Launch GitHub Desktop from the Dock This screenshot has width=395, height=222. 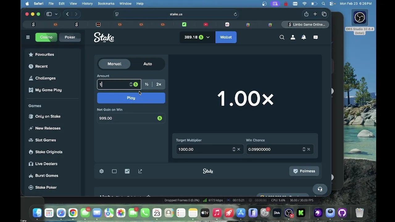(342, 213)
